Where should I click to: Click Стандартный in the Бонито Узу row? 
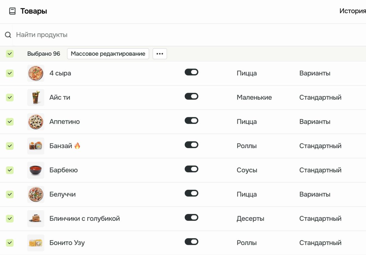click(x=320, y=243)
